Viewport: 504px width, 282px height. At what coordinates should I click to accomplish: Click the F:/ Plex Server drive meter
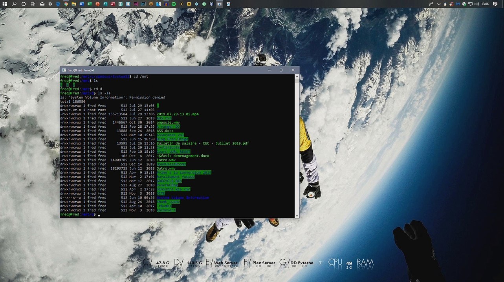click(x=259, y=263)
